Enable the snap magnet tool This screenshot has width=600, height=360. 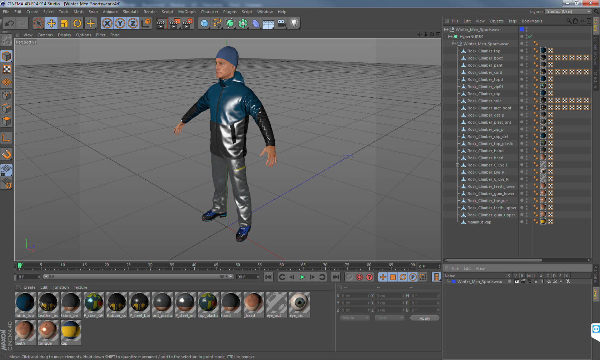pyautogui.click(x=6, y=154)
